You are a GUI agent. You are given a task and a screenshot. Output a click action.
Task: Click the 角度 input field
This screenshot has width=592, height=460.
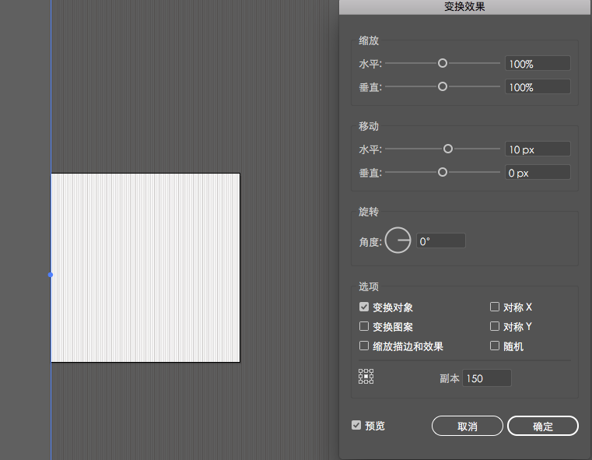point(440,241)
